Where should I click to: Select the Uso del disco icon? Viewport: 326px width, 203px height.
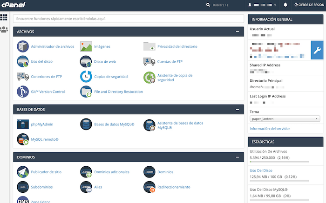(23, 61)
